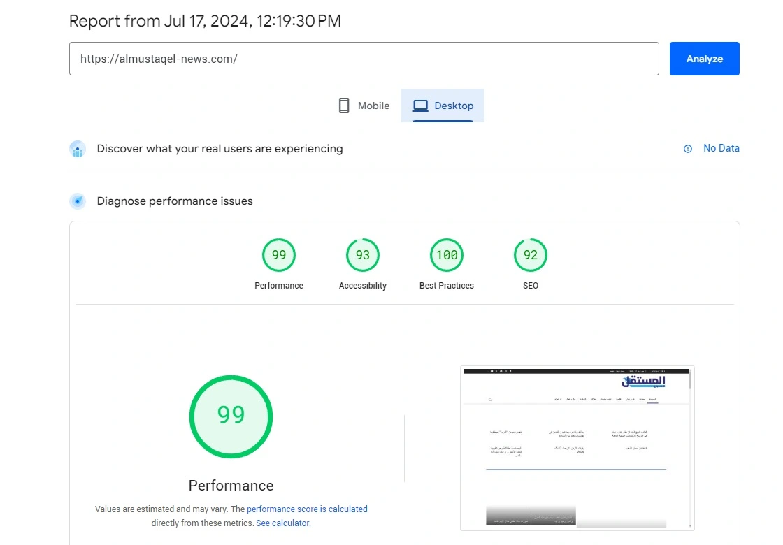Select the Accessibility 93 score gauge
783x545 pixels.
[362, 255]
